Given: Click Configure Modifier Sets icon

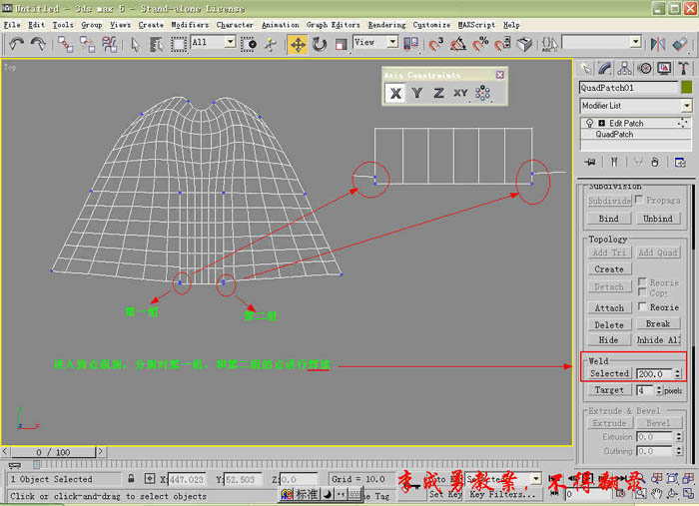Looking at the screenshot, I should pyautogui.click(x=680, y=162).
